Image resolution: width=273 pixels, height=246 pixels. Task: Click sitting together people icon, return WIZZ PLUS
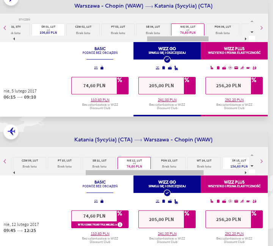pos(254,201)
